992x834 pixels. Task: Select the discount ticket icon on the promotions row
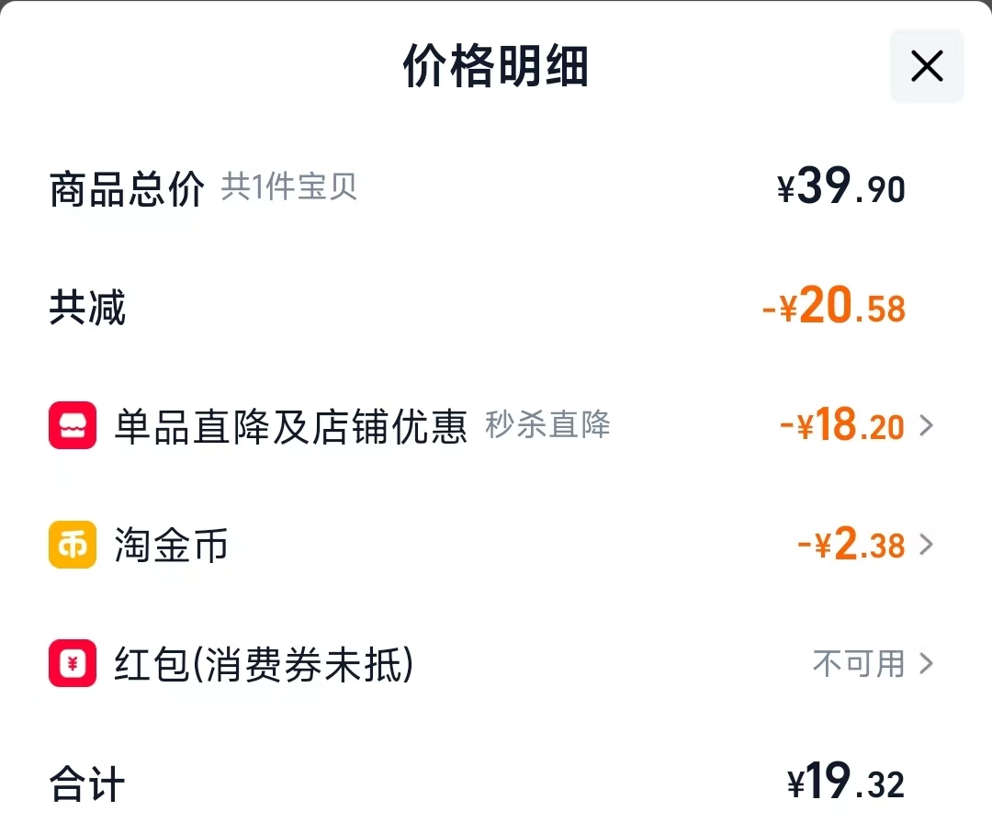pos(72,425)
